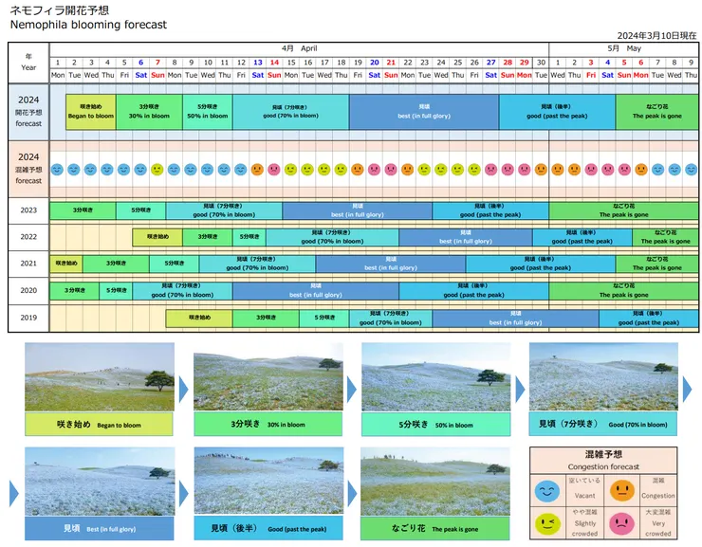Select the 2024 'best (in full glory)' bar
This screenshot has height=547, width=702.
tap(424, 112)
